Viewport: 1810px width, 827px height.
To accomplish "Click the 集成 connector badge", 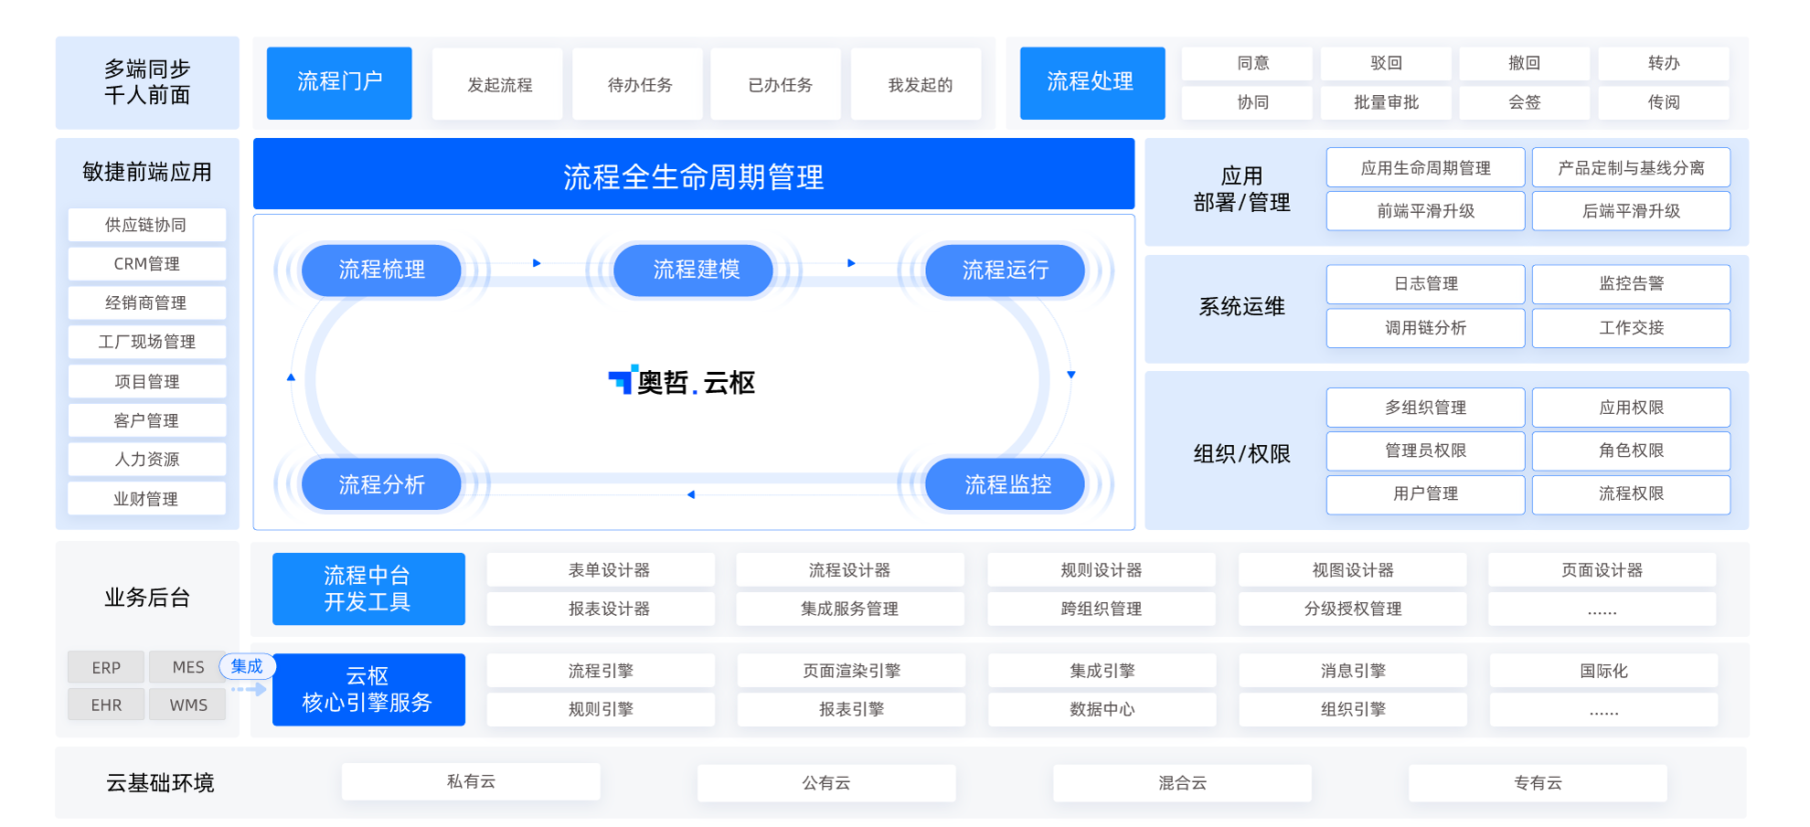I will coord(245,666).
